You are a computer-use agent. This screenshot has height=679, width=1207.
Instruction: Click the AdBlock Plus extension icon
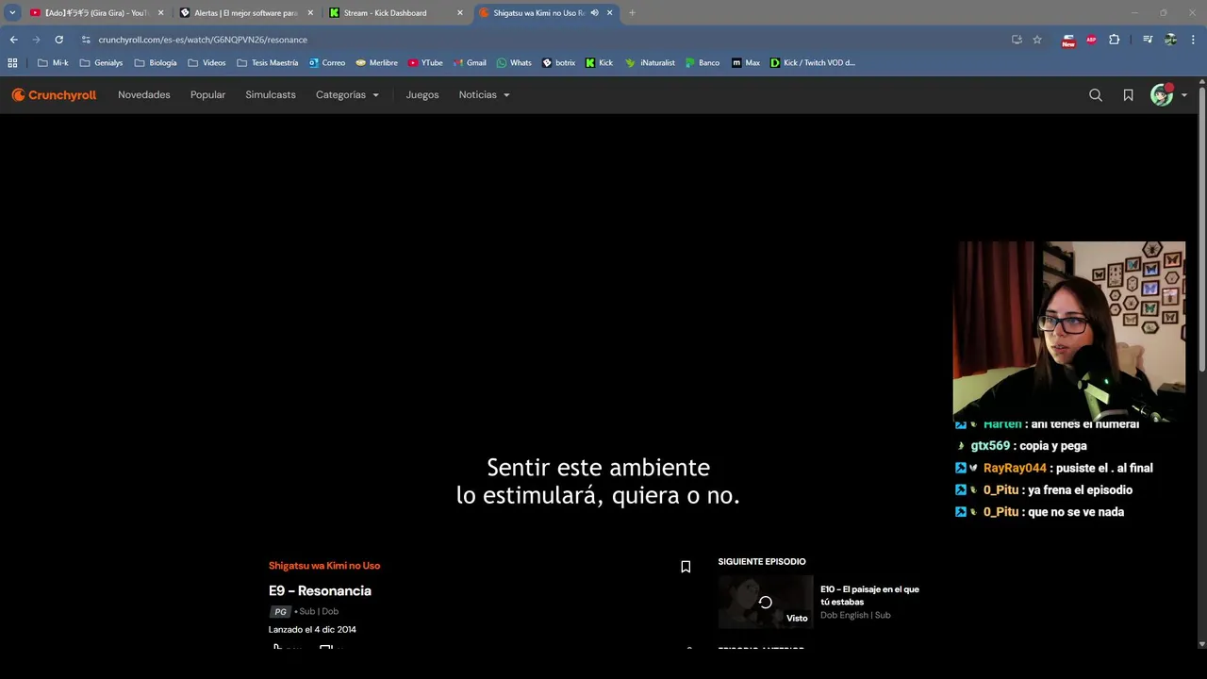tap(1091, 40)
